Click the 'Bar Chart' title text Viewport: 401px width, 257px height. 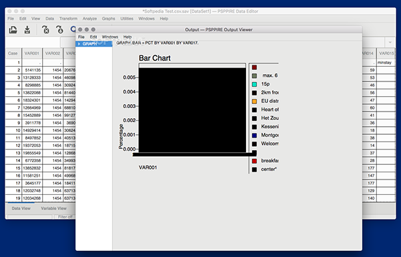click(155, 58)
